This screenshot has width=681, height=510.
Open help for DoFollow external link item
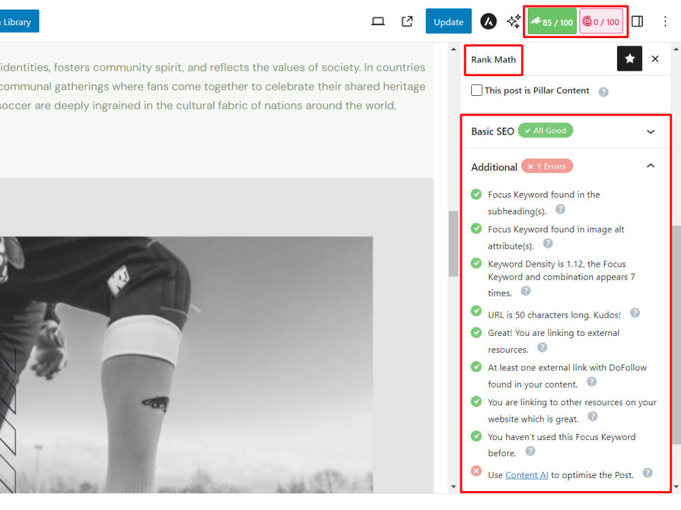[592, 381]
